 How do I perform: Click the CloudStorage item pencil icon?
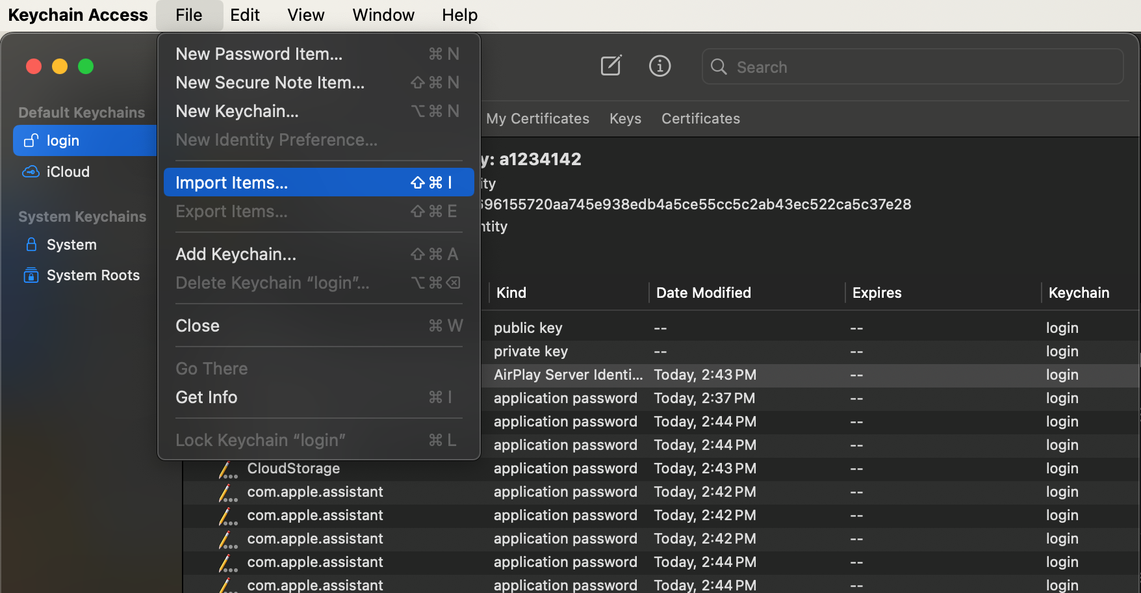tap(227, 469)
